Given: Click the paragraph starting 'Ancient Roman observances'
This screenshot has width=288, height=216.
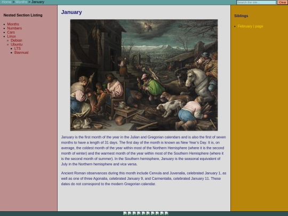Looking at the screenshot, I should [x=143, y=179].
